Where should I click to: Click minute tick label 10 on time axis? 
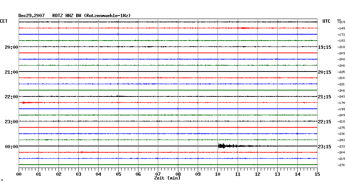[218, 174]
